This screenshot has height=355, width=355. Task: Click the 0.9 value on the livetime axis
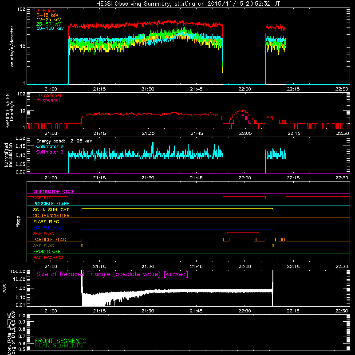point(22,322)
